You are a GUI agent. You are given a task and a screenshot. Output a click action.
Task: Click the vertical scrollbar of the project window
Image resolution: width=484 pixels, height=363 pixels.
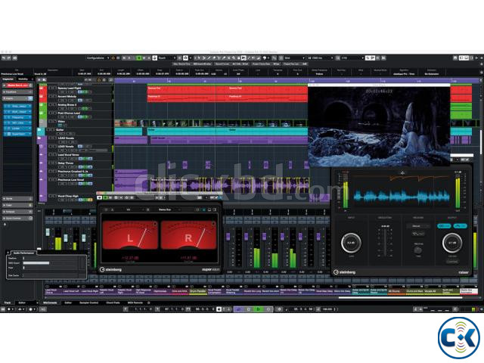click(481, 142)
